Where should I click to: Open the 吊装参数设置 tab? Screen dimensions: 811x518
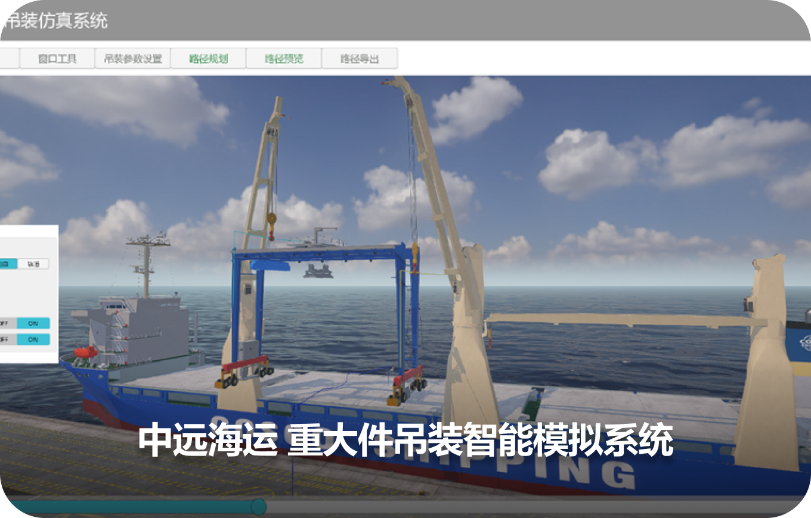click(132, 59)
